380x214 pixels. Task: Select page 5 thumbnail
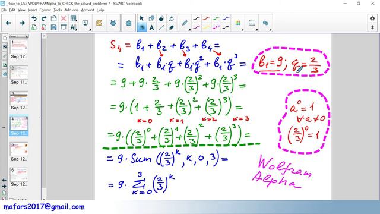[19, 149]
